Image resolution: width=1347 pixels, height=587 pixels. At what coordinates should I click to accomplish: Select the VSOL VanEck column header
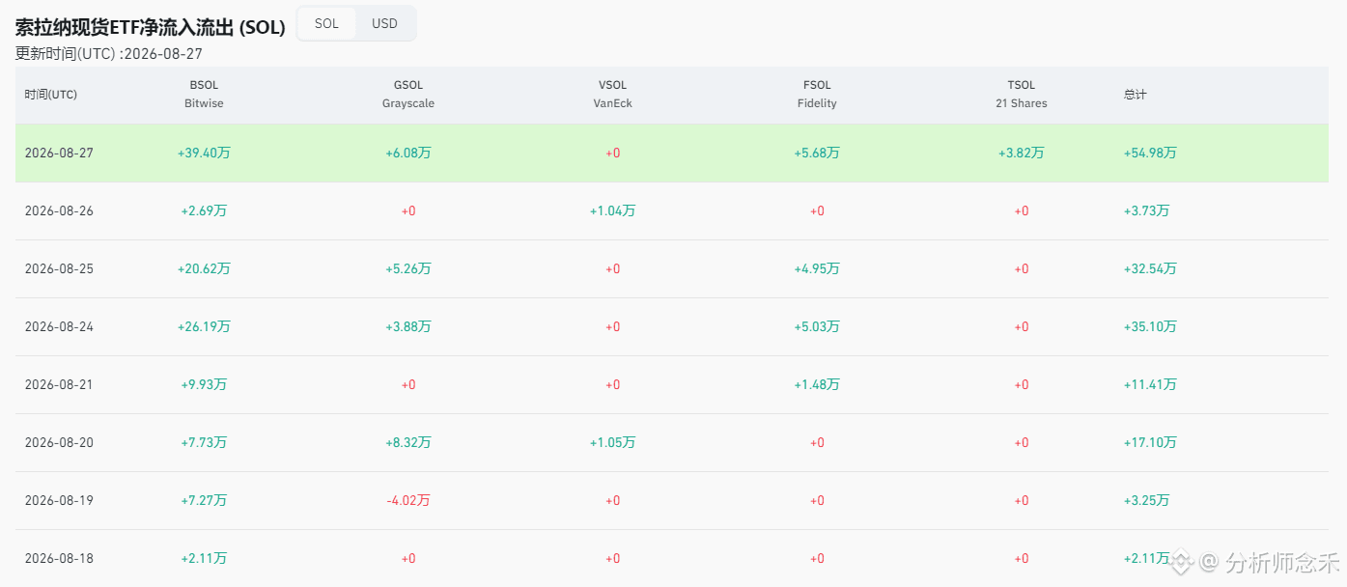(613, 95)
